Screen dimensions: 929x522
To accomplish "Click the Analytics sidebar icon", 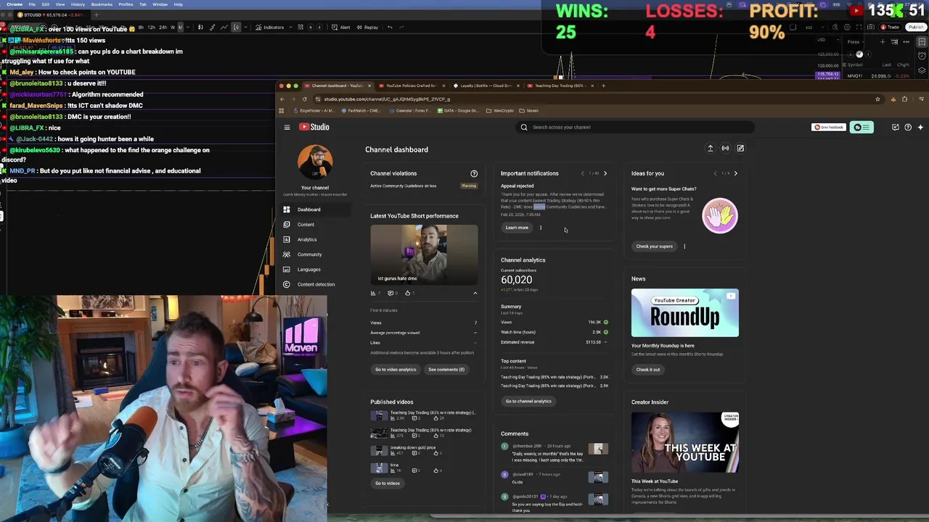I will tap(287, 239).
